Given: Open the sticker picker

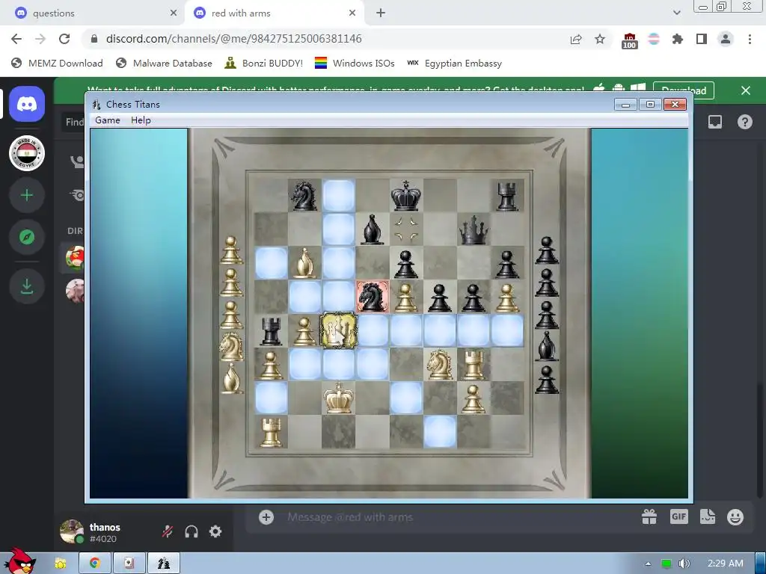Looking at the screenshot, I should (x=708, y=517).
